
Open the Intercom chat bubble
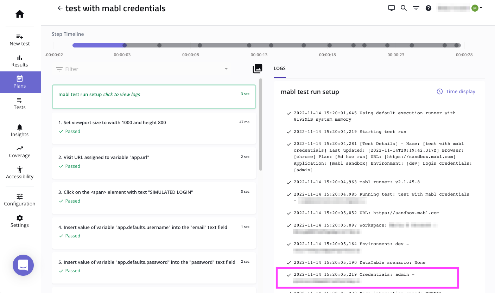point(23,265)
